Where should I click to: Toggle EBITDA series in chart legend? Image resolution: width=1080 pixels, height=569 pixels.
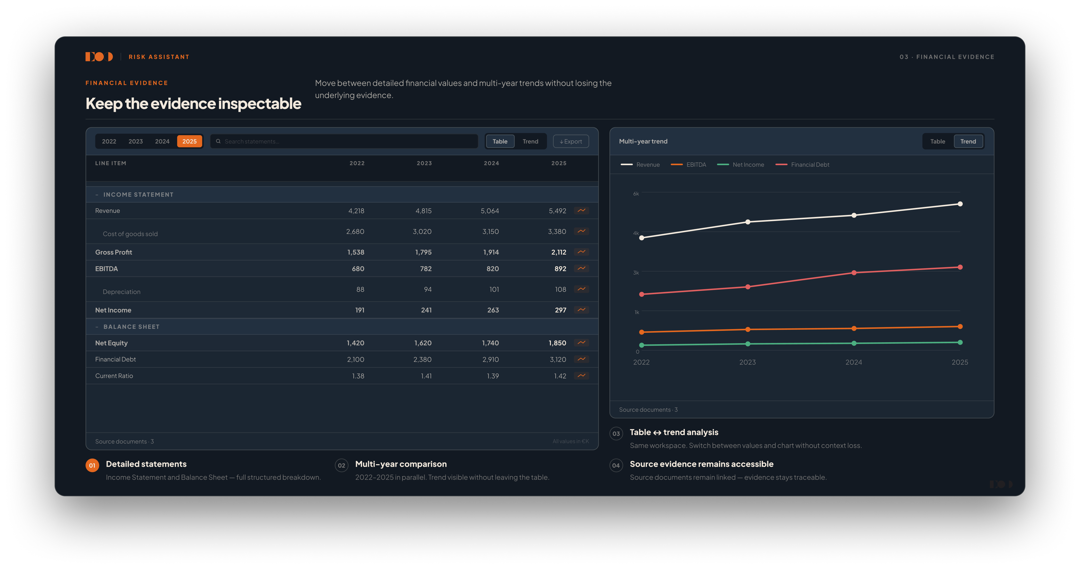[688, 165]
